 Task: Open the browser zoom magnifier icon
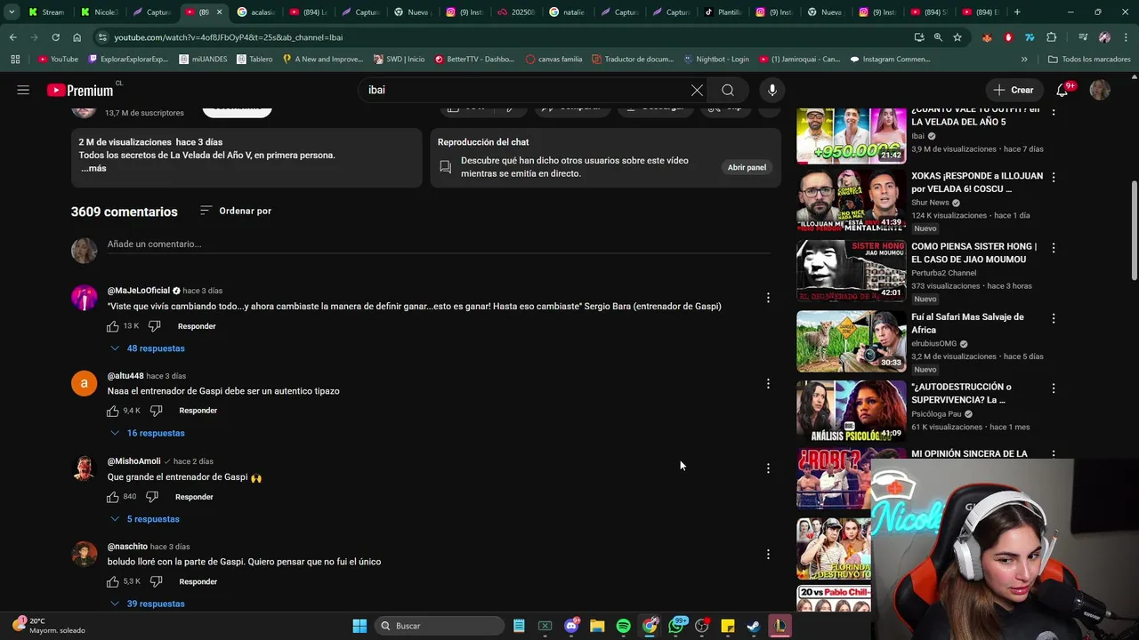tap(938, 37)
